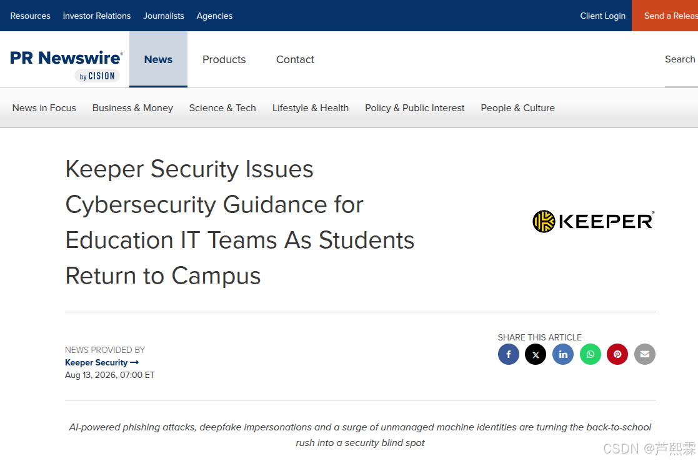Open News in Focus category
The width and height of the screenshot is (698, 461).
click(44, 108)
